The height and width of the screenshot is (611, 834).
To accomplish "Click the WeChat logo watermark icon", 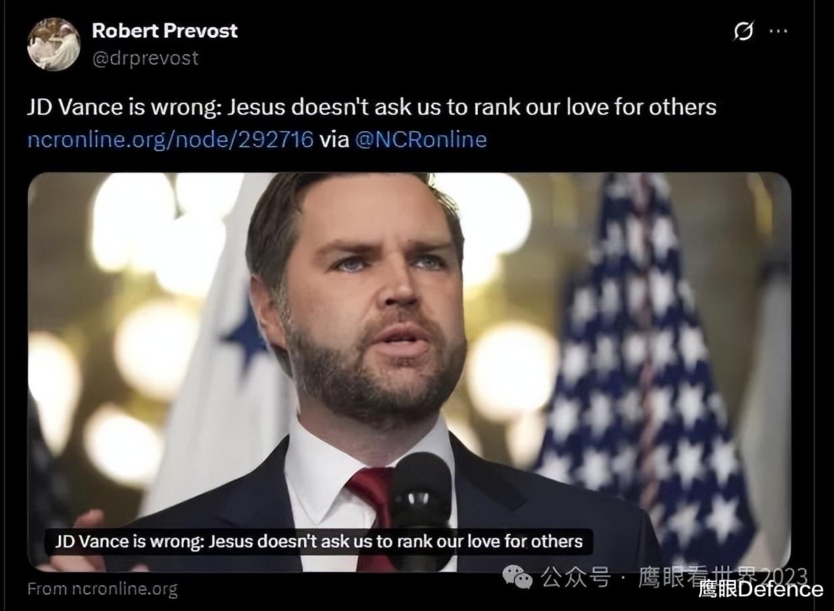I will [x=516, y=577].
